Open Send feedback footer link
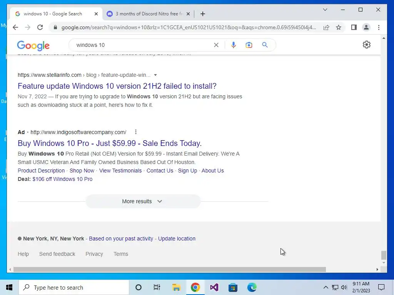 (x=57, y=254)
